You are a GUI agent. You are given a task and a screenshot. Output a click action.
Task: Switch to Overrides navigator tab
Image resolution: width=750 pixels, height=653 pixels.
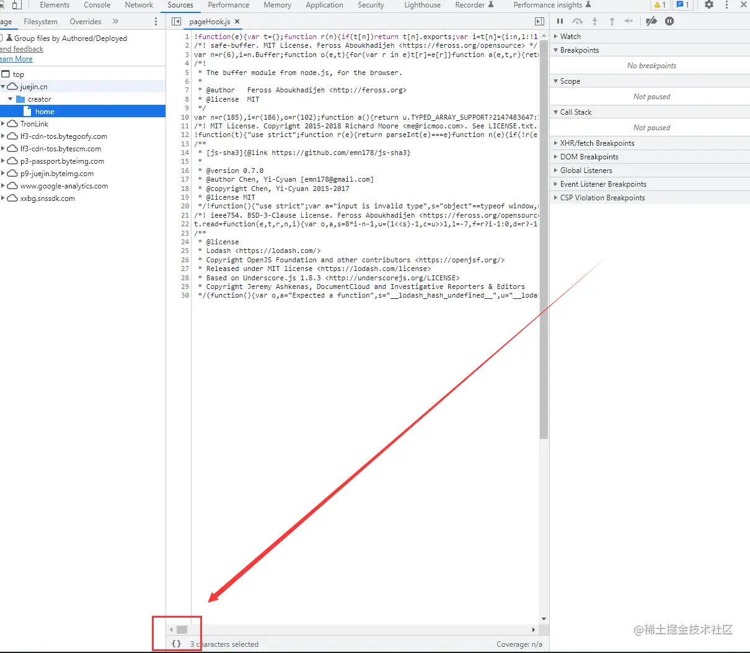pyautogui.click(x=86, y=22)
